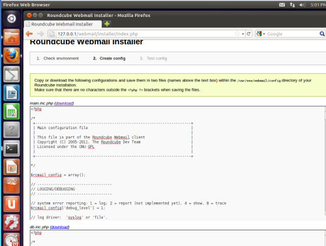
Task: Launch LibreOffice Impress from dock
Action: pyautogui.click(x=12, y=167)
